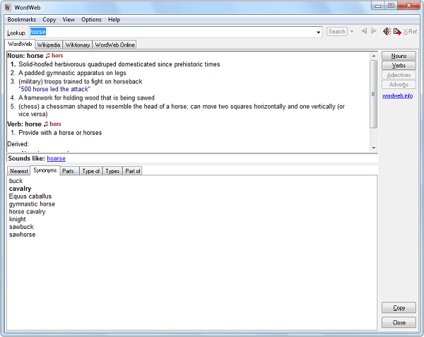Play pronunciation of the verb horse

(46, 124)
